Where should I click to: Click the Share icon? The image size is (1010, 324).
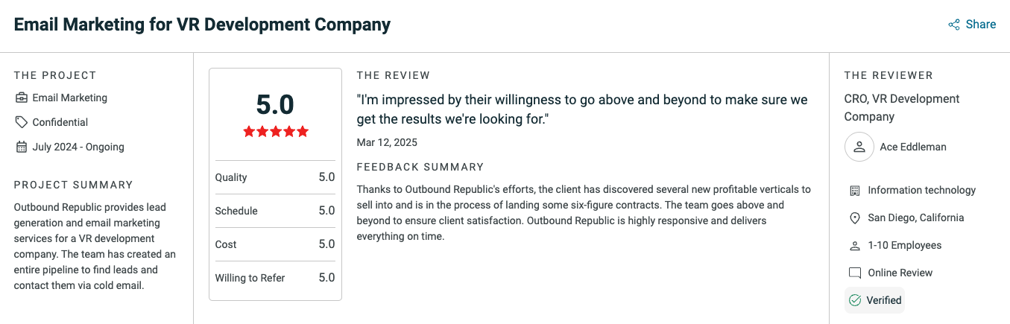[954, 25]
